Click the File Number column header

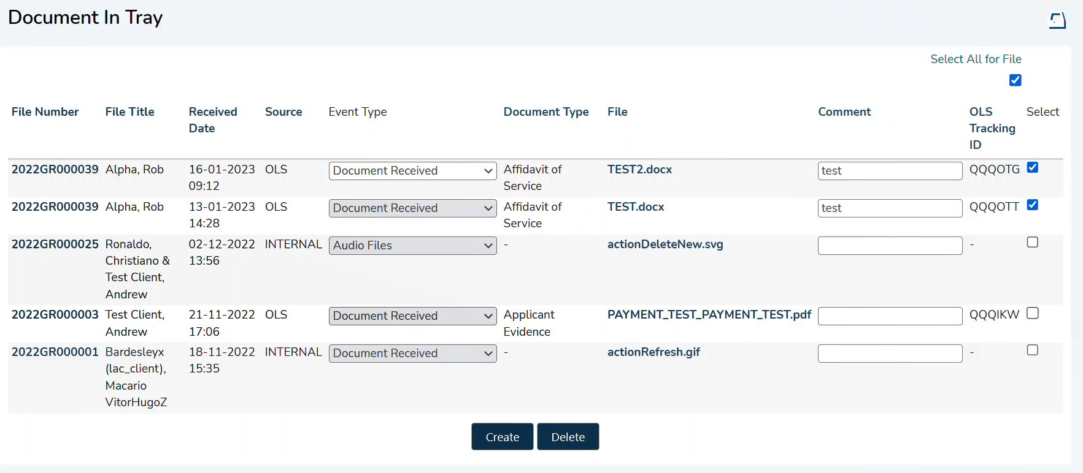pos(45,112)
